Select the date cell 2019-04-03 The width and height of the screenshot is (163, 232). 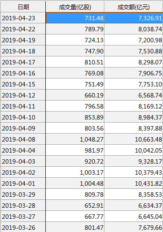(x=23, y=161)
